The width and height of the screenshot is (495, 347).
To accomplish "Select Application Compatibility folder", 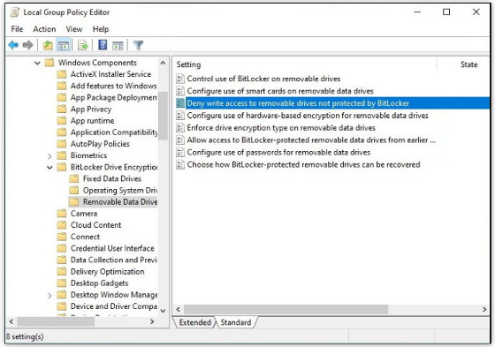I will [x=114, y=132].
